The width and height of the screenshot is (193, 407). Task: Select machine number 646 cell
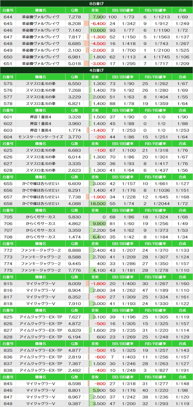point(8,30)
